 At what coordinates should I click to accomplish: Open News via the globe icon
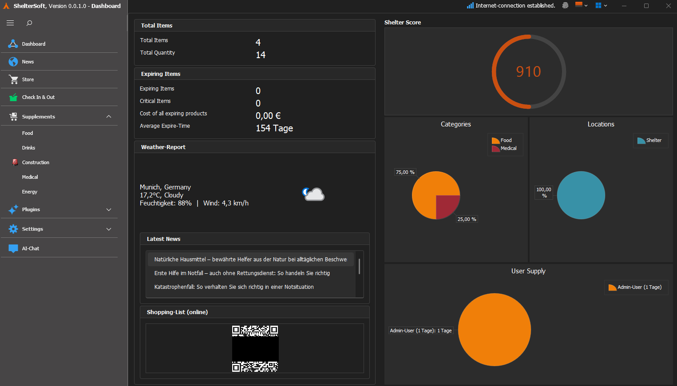[x=13, y=62]
